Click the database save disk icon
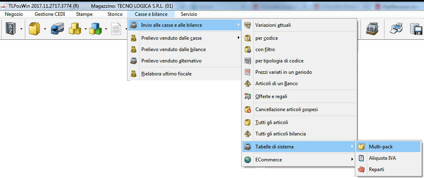424x178 pixels. [416, 29]
